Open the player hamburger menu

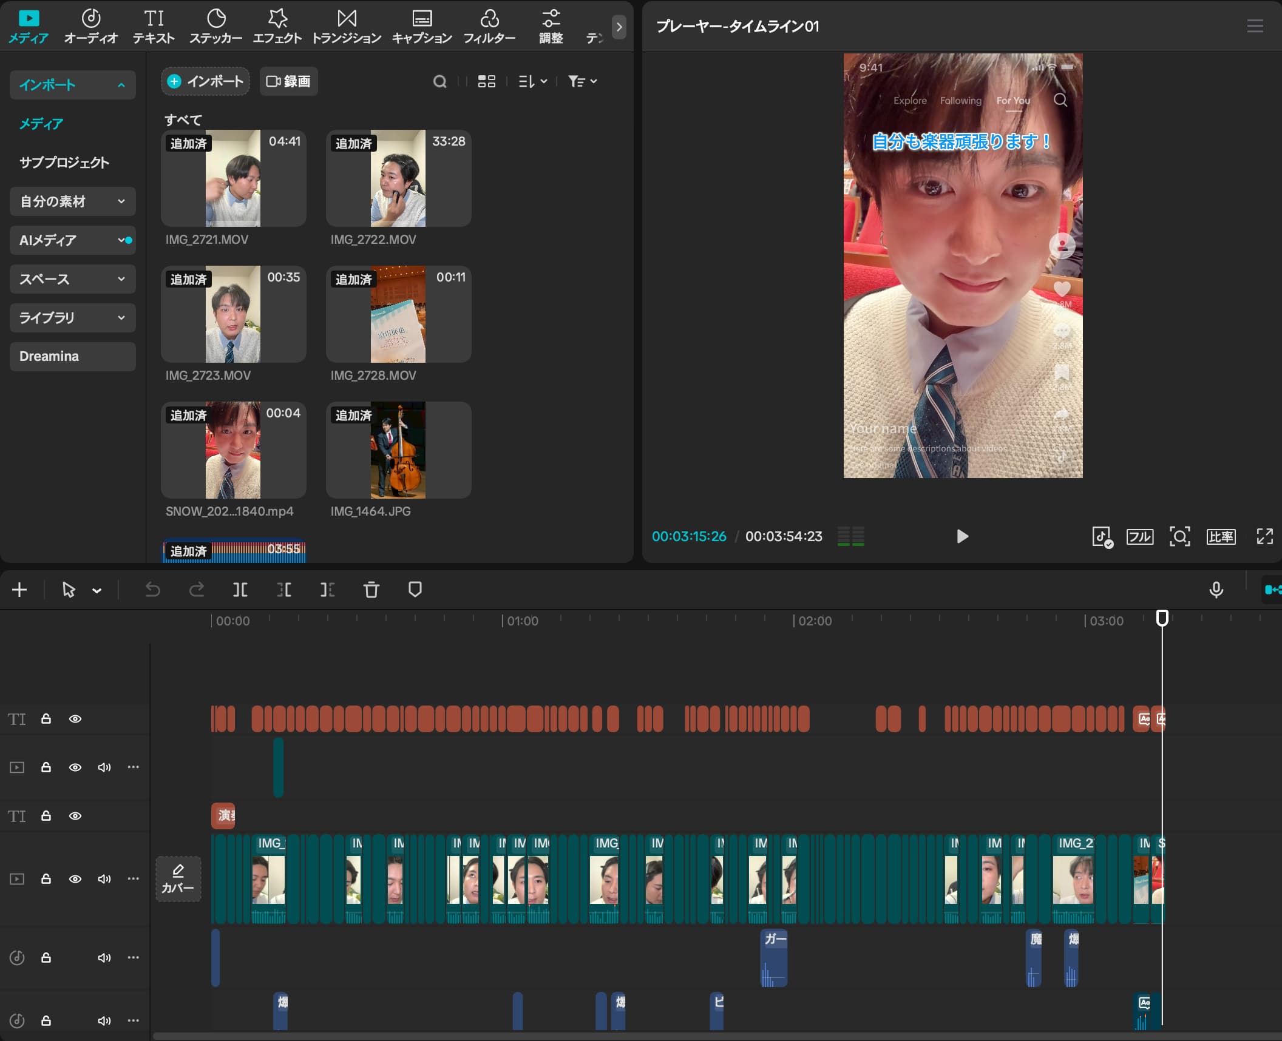[1255, 26]
